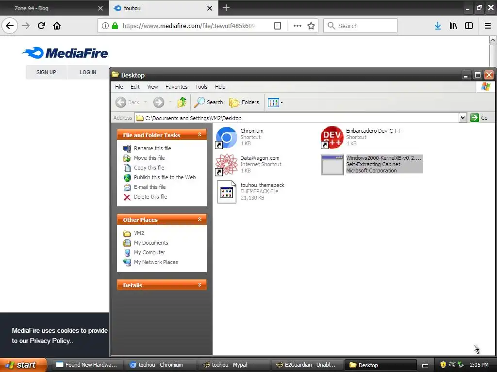Toggle the browser sidebar
The width and height of the screenshot is (497, 372).
click(x=469, y=26)
